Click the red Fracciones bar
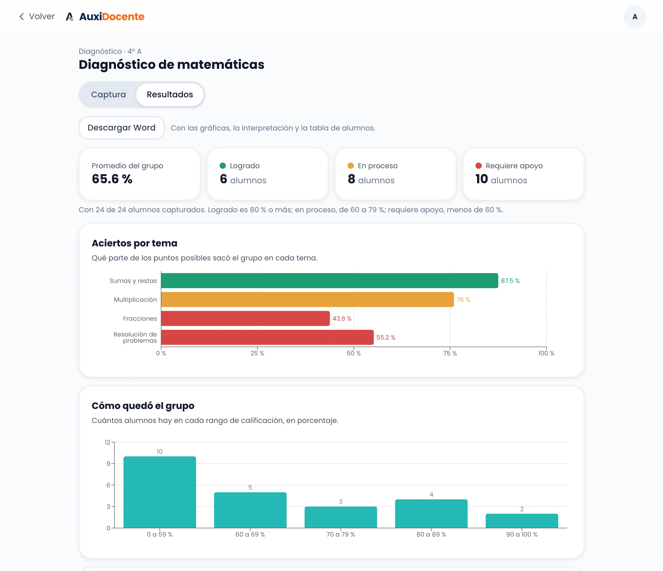 point(246,319)
